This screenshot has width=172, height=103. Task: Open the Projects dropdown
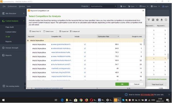coord(103,6)
